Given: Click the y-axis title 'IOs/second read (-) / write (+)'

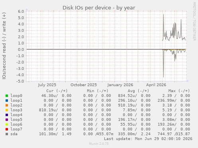Looking at the screenshot, I should pyautogui.click(x=4, y=46).
